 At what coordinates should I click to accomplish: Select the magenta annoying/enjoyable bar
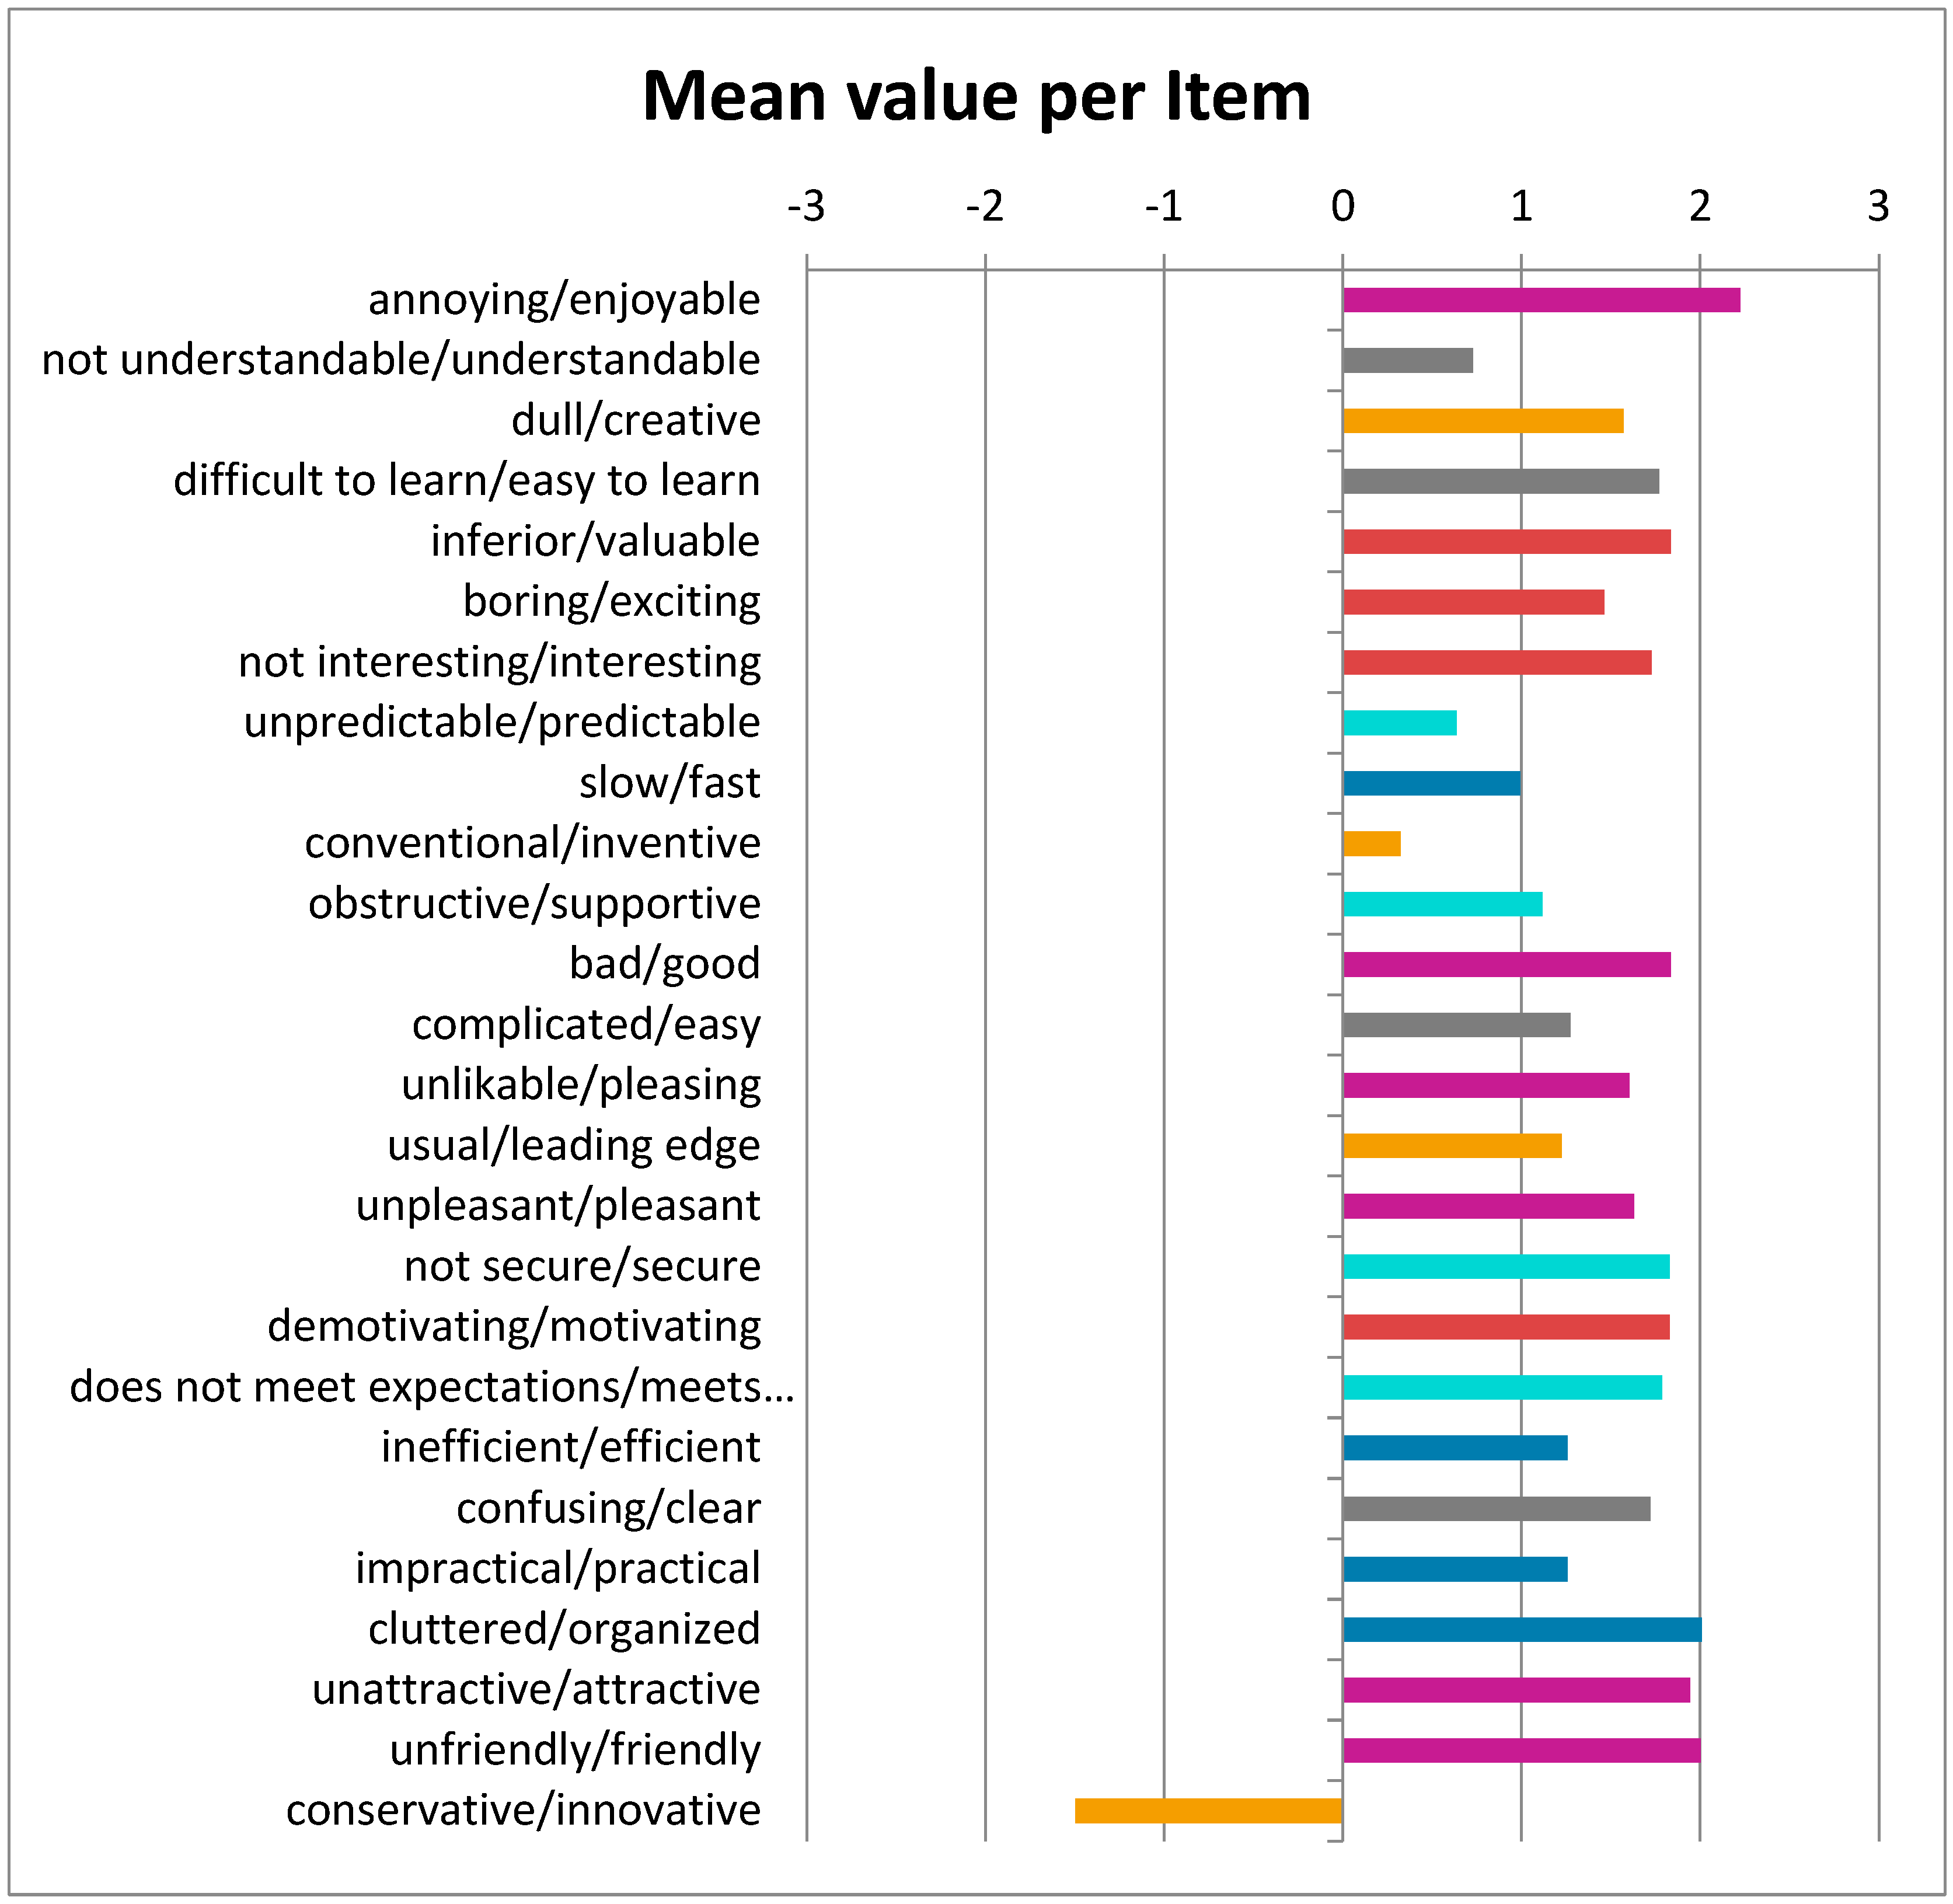tap(1540, 300)
